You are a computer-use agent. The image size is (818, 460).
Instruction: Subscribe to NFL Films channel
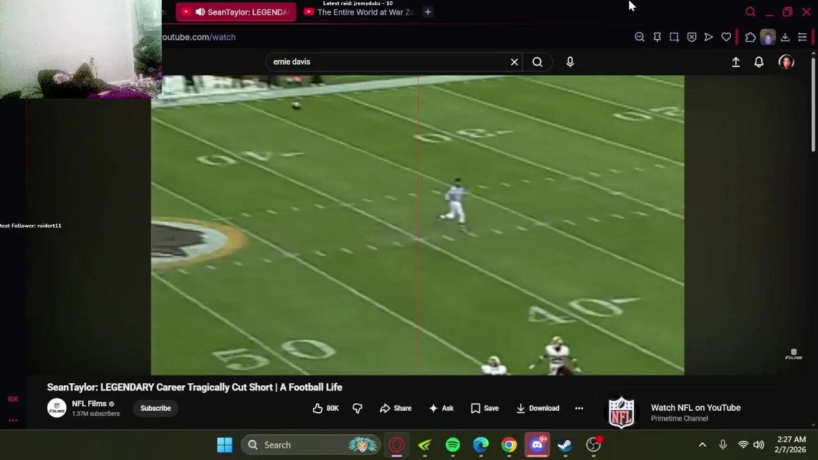155,408
